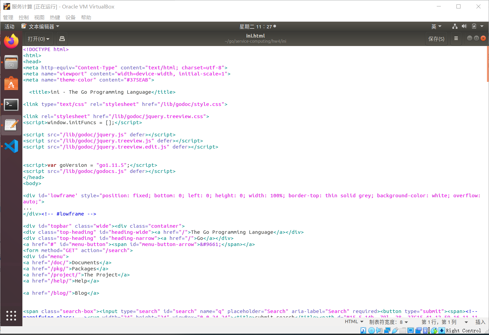Open the Terminal from the dock
This screenshot has width=489, height=335.
coord(11,105)
